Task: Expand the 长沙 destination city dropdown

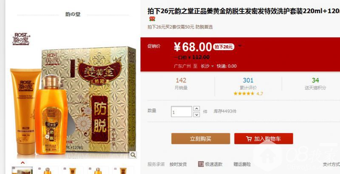Action: pyautogui.click(x=207, y=66)
